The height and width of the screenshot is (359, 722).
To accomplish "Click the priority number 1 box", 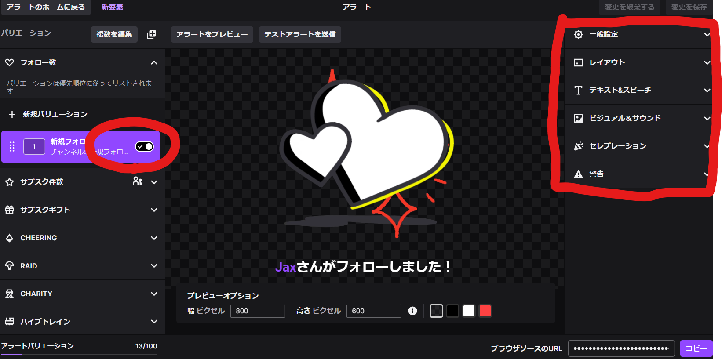I will pos(34,147).
